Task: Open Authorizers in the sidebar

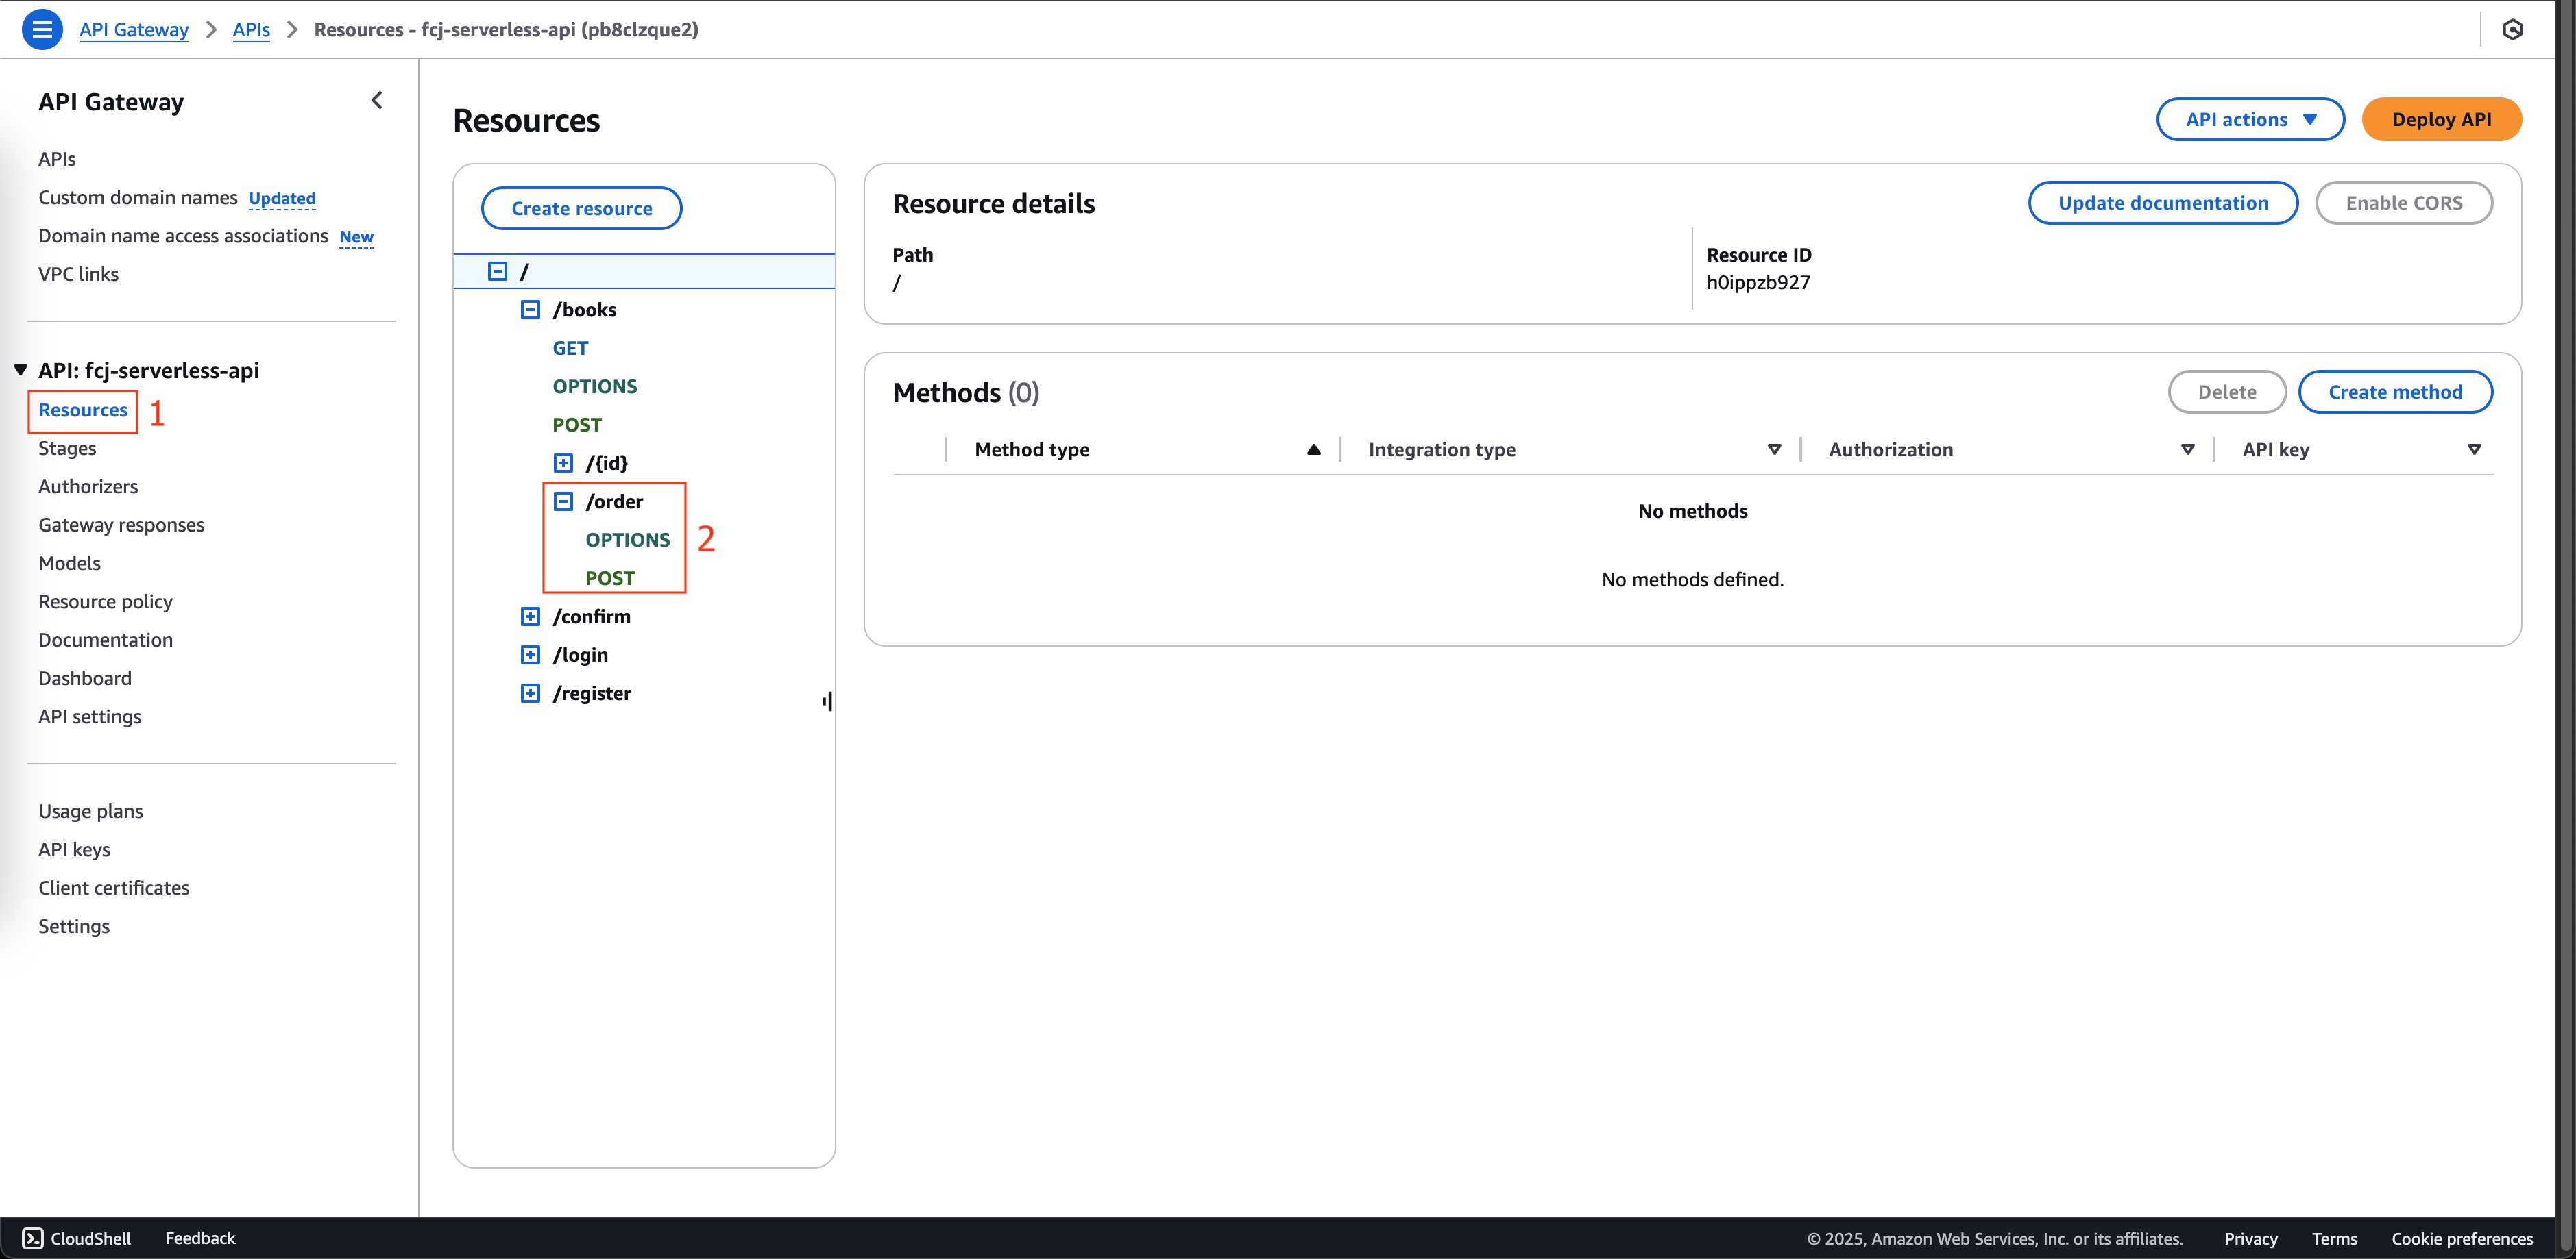Action: pyautogui.click(x=88, y=486)
